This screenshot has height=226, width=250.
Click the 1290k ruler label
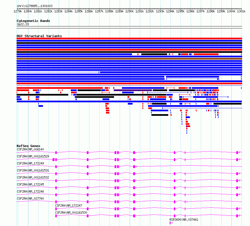click(129, 11)
